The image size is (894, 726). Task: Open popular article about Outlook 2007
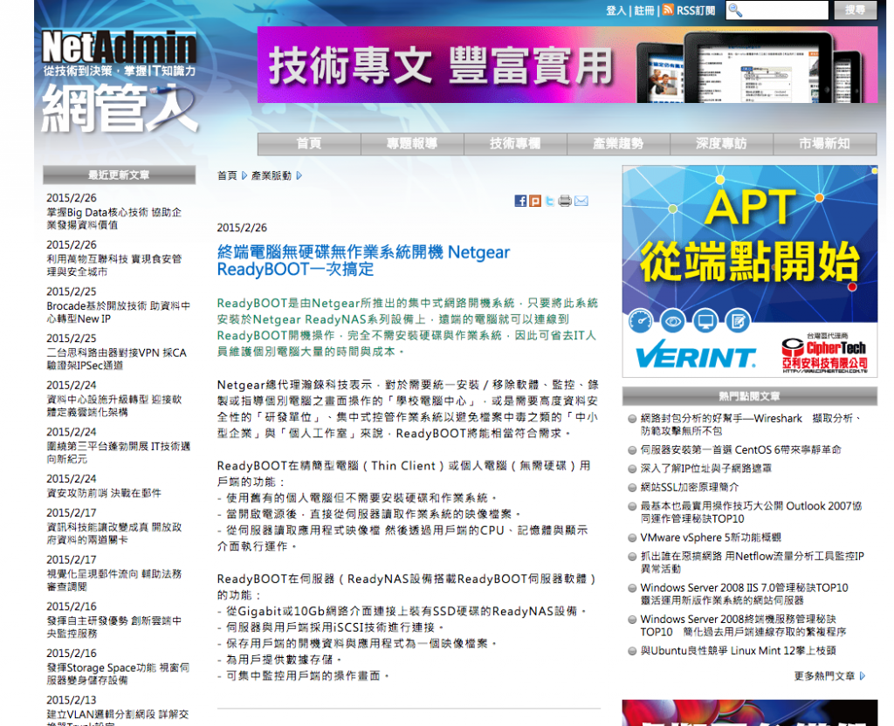tap(752, 512)
